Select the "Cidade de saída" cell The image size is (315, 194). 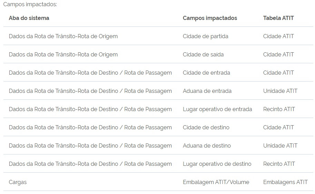(203, 54)
